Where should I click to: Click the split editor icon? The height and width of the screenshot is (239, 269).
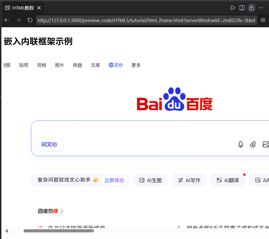click(x=242, y=8)
